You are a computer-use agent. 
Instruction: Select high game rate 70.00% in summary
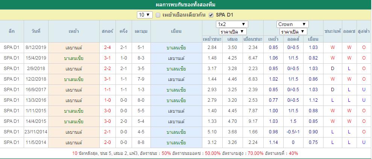tap(255, 153)
